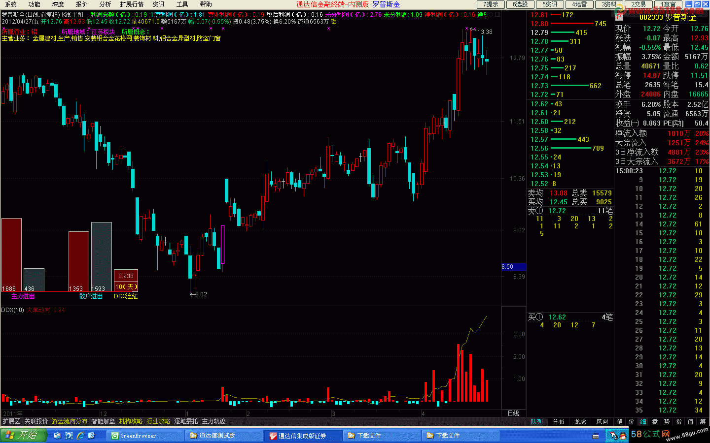Select the 值 tick panel tab
The image size is (710, 443).
click(690, 422)
